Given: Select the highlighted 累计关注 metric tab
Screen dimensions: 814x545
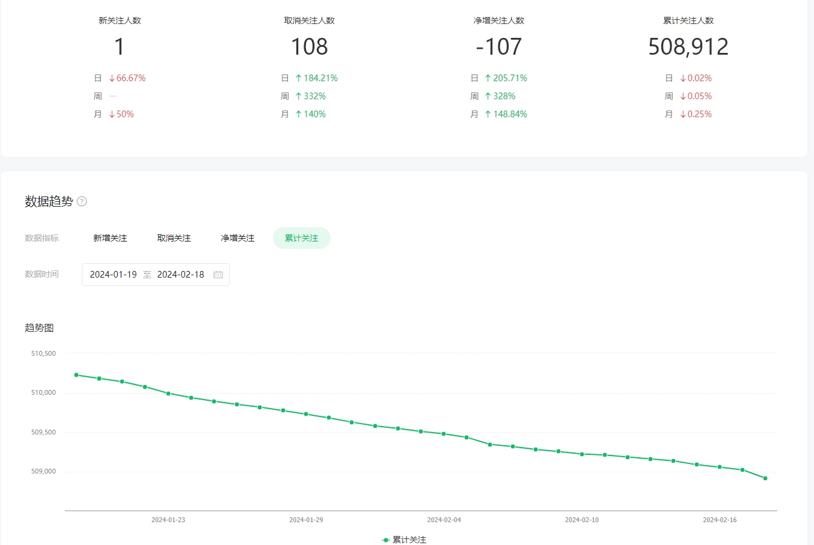Looking at the screenshot, I should click(301, 238).
